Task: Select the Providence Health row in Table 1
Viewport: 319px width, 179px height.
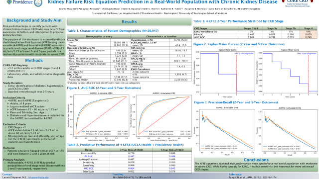Action: pos(99,80)
